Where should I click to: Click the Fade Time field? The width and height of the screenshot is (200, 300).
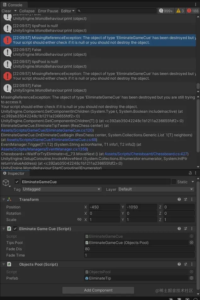[139, 255]
